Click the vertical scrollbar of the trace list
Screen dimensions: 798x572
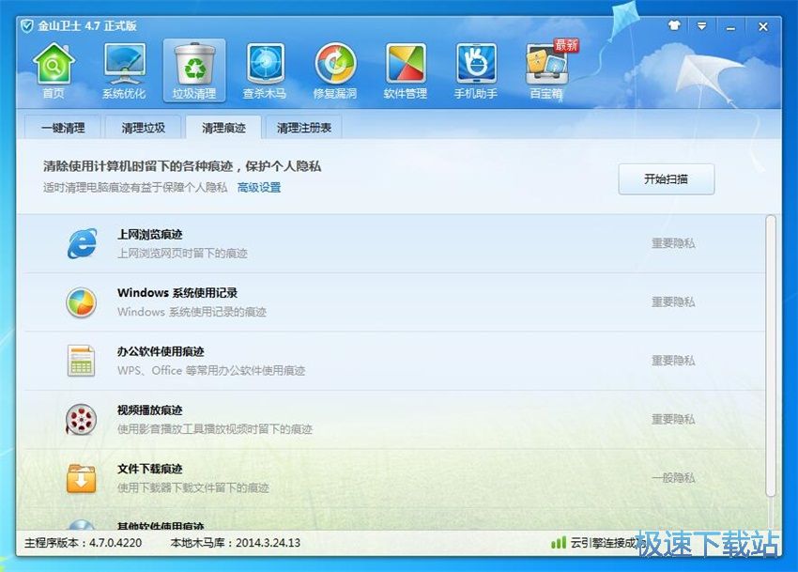coord(771,356)
